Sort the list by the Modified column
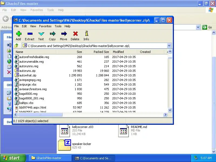The image size is (216, 162). [x=124, y=52]
